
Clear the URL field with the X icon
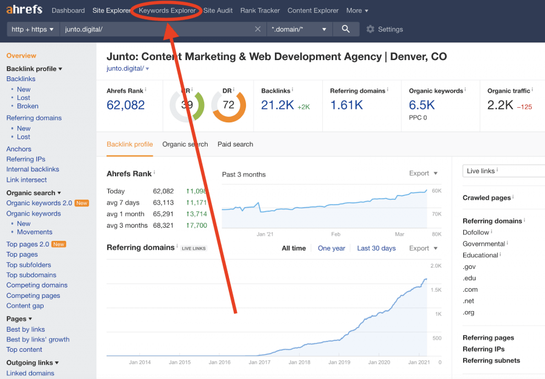pyautogui.click(x=257, y=28)
